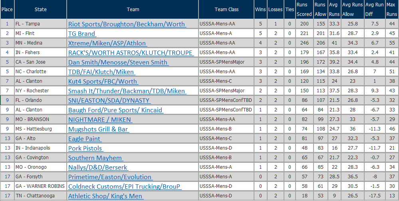The image size is (399, 201).
Task: Select max runs value 55 in Xtreme row
Action: [x=392, y=43]
